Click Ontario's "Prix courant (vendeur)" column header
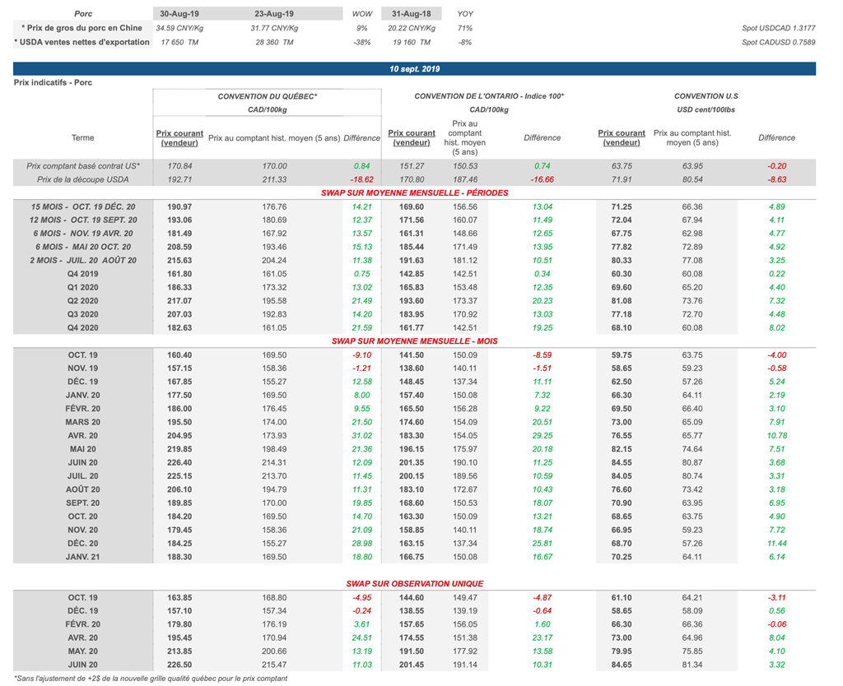Viewport: 843px width, 686px height. click(412, 137)
